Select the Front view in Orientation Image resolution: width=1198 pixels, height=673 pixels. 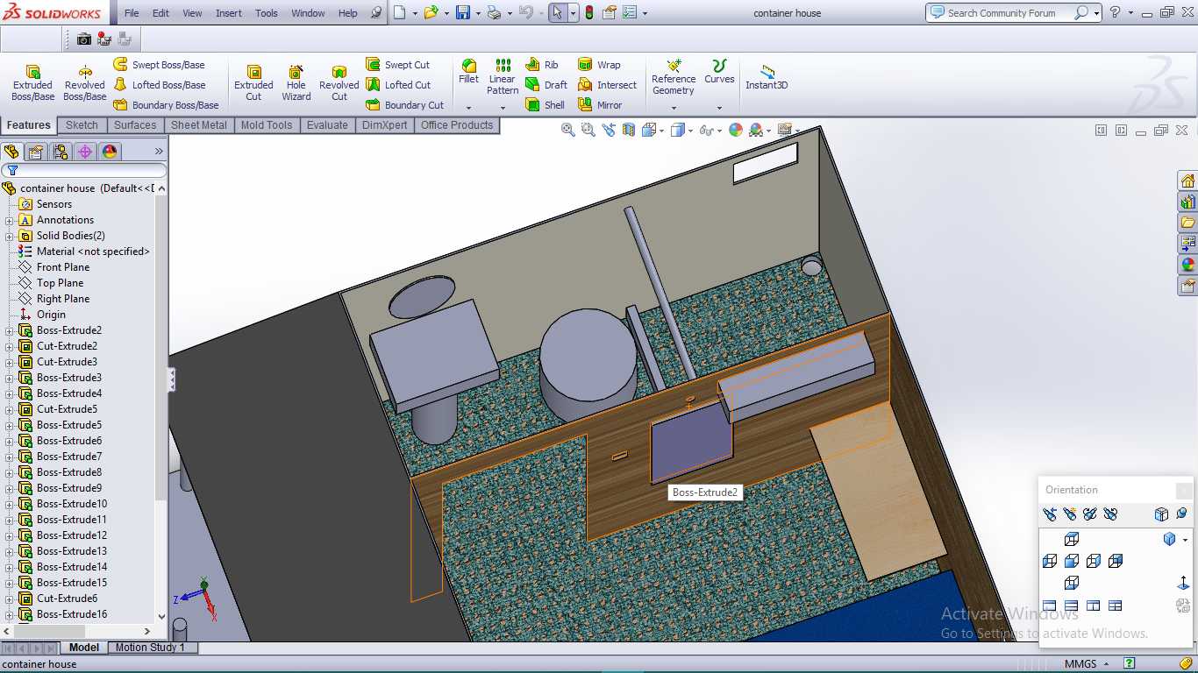coord(1071,561)
